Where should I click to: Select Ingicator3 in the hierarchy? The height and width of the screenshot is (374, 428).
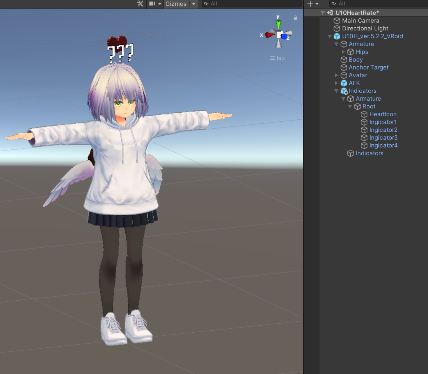coord(384,138)
